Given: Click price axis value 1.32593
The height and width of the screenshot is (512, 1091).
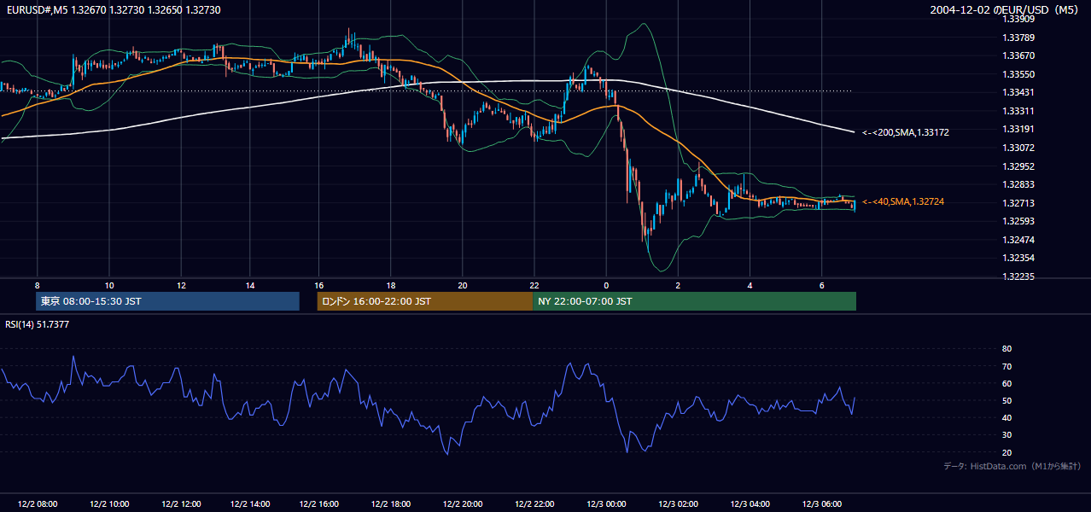Looking at the screenshot, I should point(1018,221).
